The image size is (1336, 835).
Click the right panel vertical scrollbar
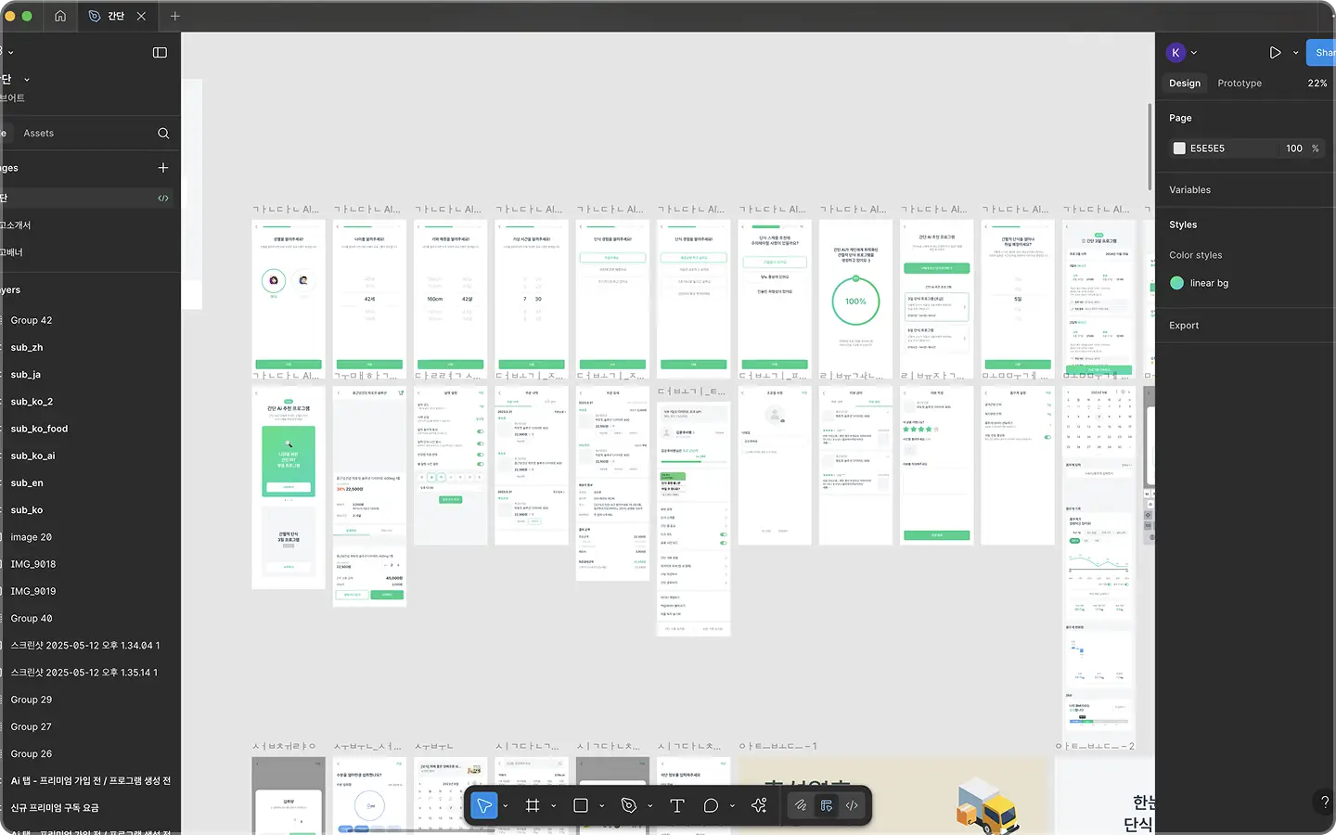click(1150, 147)
